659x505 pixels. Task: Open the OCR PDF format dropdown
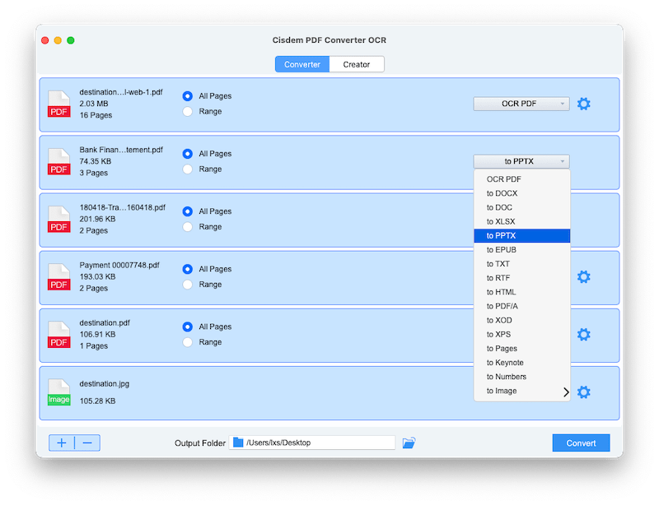click(x=521, y=104)
